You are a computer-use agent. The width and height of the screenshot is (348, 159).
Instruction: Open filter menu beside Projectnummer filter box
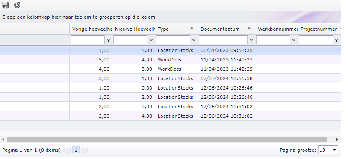click(337, 40)
